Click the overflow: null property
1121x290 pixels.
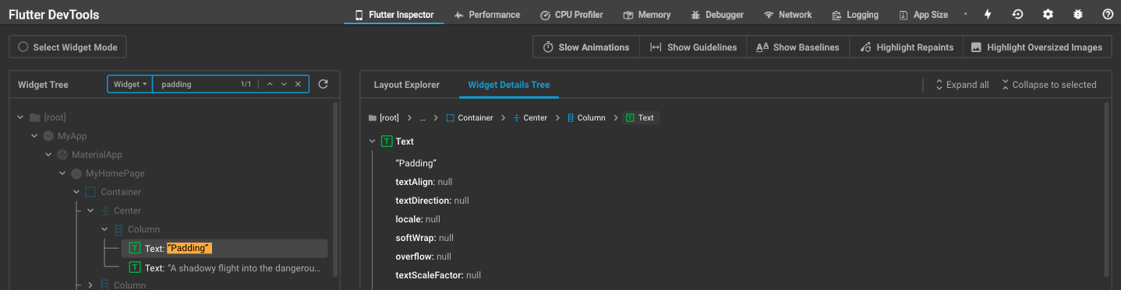(423, 257)
